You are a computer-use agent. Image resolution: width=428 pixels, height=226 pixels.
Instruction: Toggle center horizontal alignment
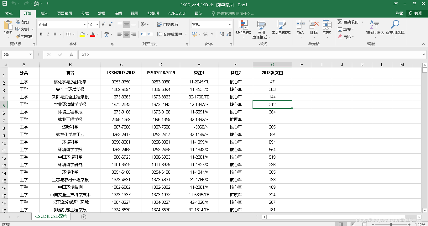click(127, 34)
